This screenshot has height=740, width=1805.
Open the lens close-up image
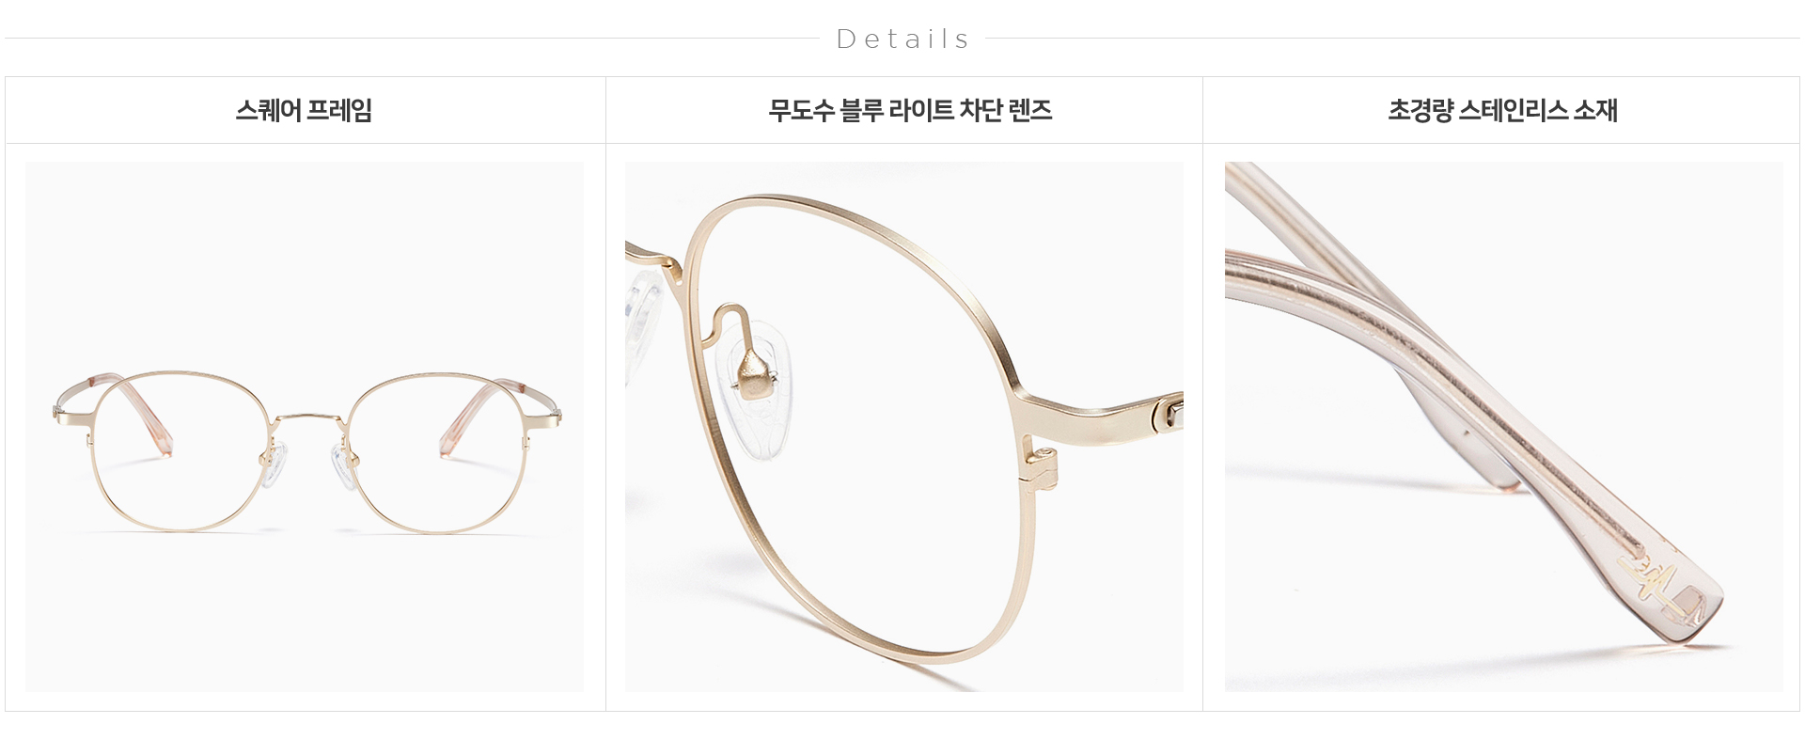(x=904, y=427)
